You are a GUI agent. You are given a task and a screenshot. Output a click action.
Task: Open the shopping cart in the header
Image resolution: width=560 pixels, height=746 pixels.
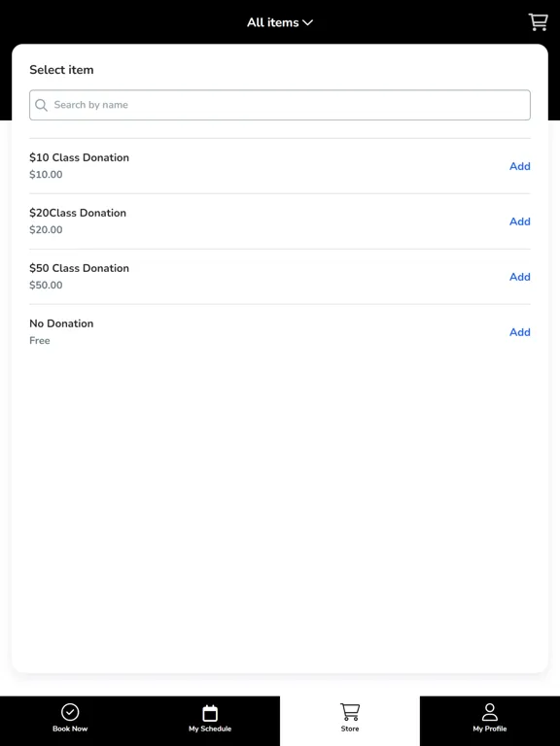click(x=538, y=22)
